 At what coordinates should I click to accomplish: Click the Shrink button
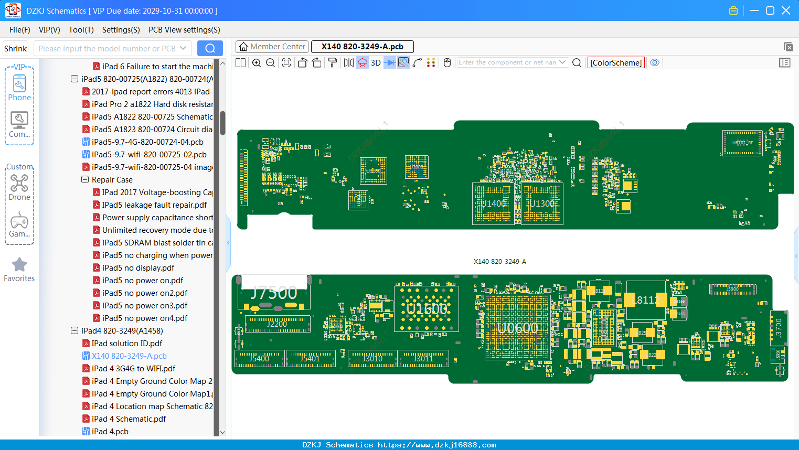(15, 48)
